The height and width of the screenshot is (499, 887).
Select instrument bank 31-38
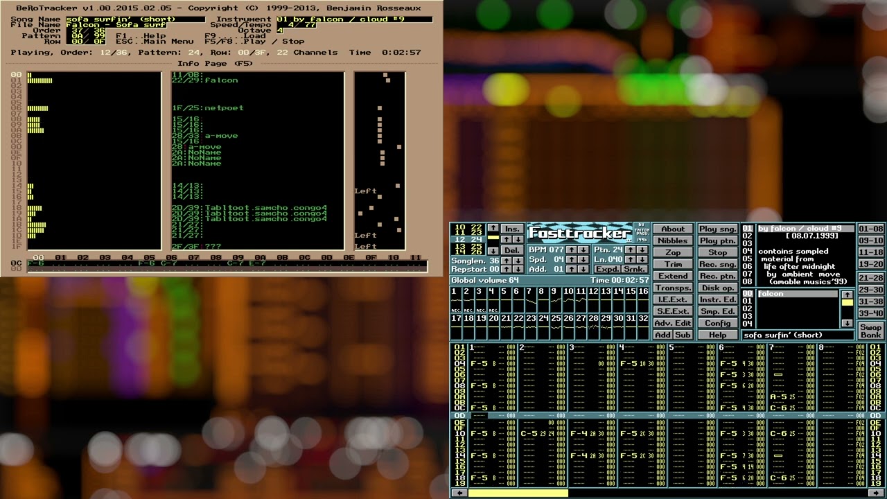(x=871, y=301)
